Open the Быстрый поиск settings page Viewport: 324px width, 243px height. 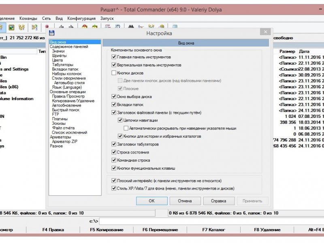pyautogui.click(x=66, y=110)
